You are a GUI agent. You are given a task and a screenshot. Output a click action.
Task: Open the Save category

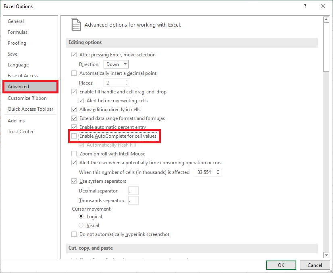(x=12, y=54)
